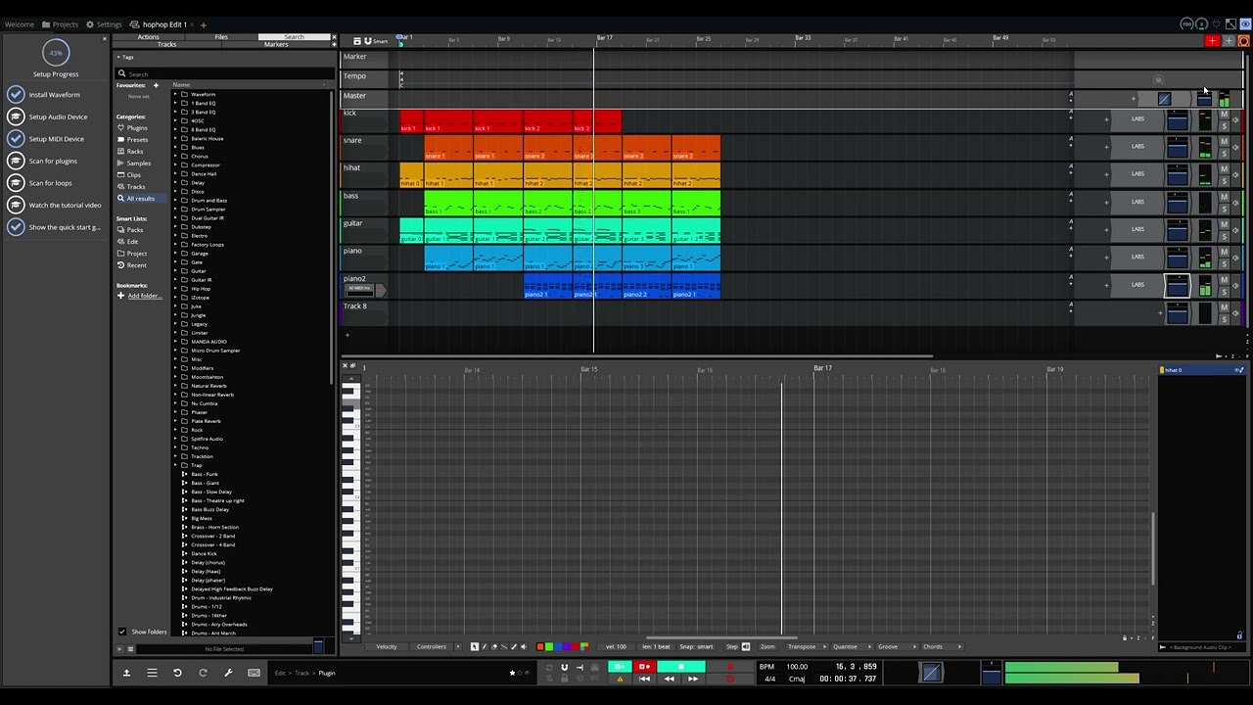Viewport: 1253px width, 705px height.
Task: Click the browser Search field
Action: click(x=223, y=73)
